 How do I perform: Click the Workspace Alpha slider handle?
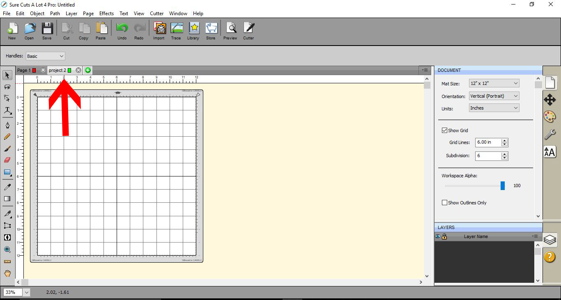click(503, 185)
